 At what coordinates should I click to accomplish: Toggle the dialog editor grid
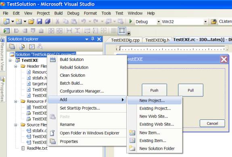114,31
